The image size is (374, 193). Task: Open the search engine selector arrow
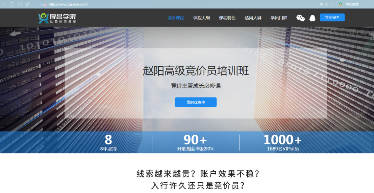tap(344, 4)
